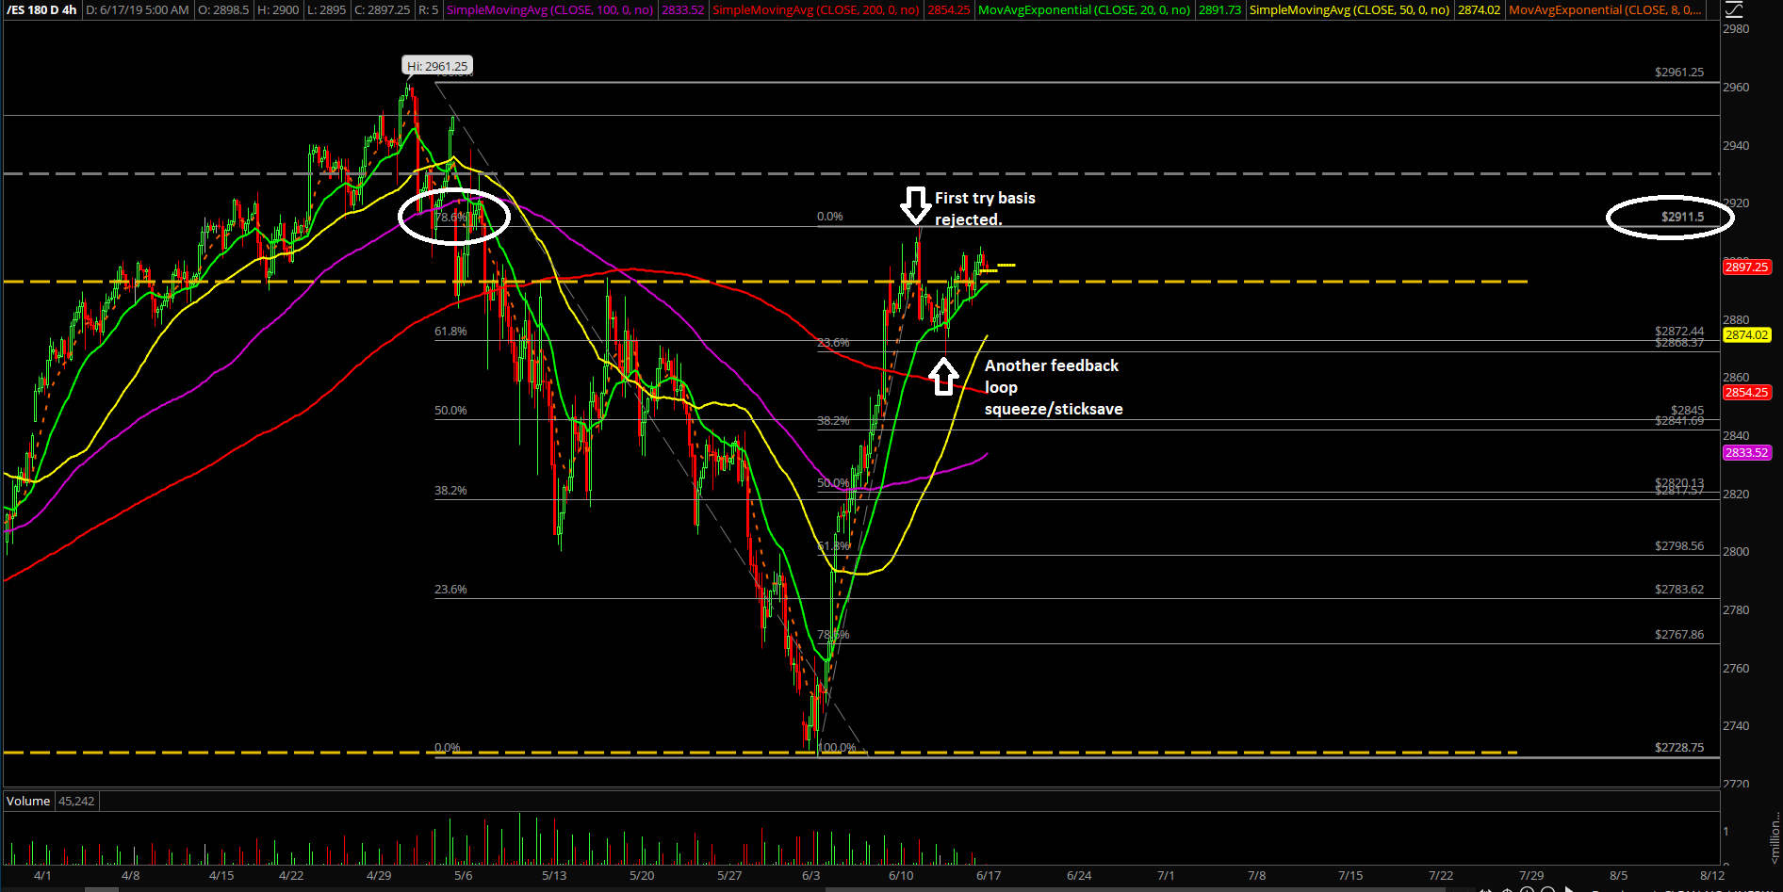Select the ellipse around $2911.5 price

click(1669, 218)
